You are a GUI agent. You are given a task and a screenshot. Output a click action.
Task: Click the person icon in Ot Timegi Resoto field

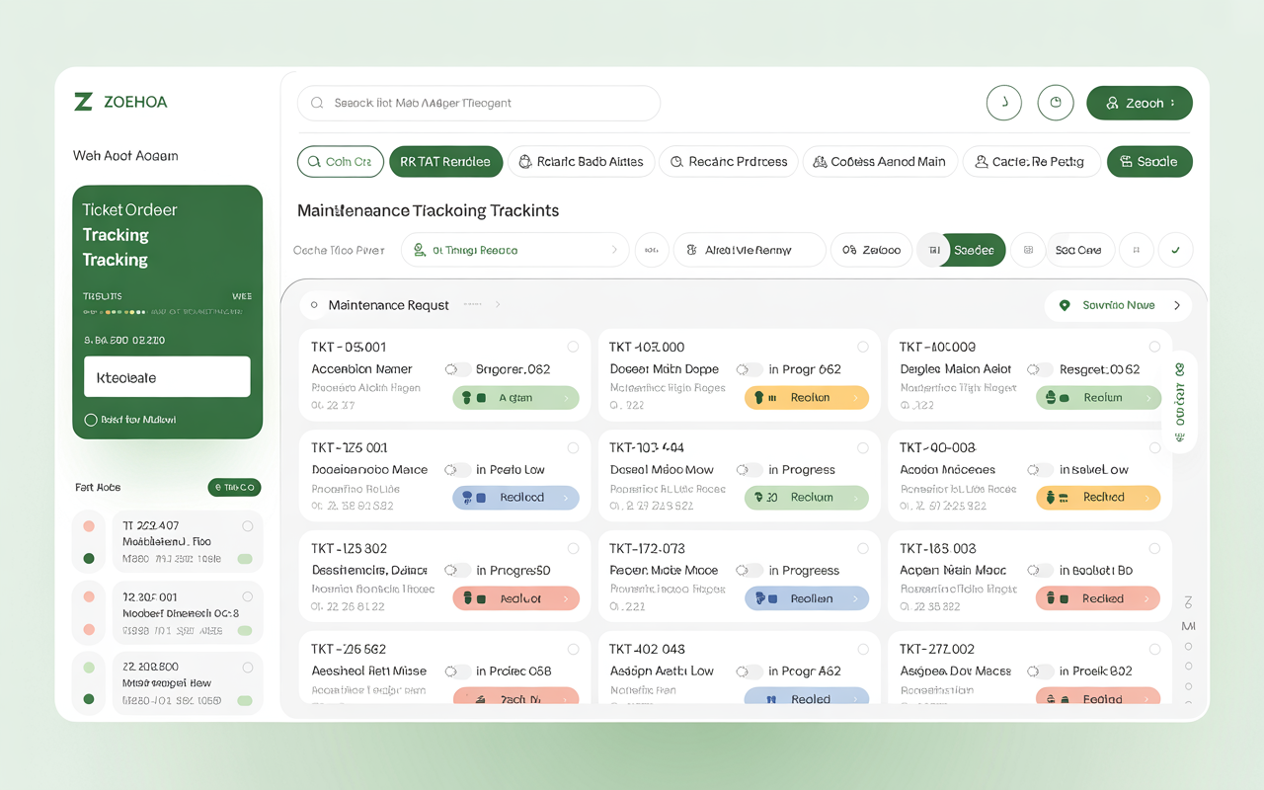click(420, 250)
